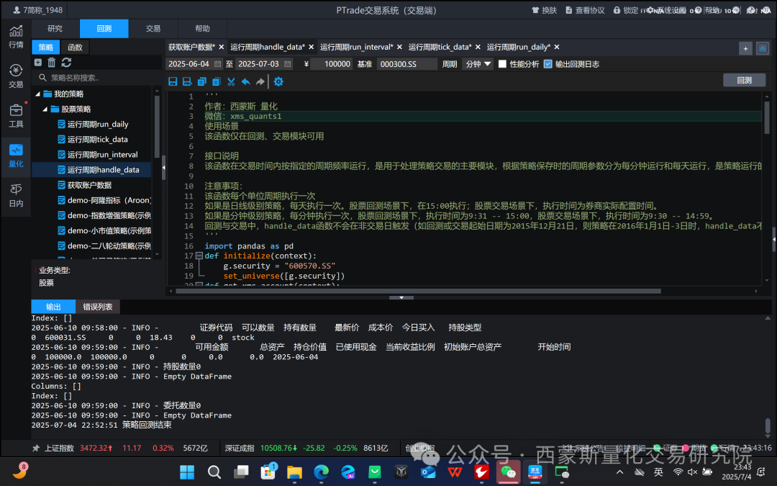Close the 获取账户数据 editor tab
This screenshot has width=777, height=486.
[x=222, y=47]
